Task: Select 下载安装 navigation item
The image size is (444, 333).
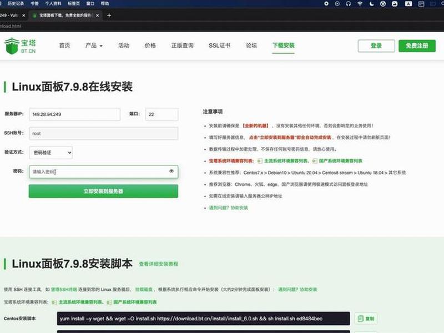Action: coord(284,46)
